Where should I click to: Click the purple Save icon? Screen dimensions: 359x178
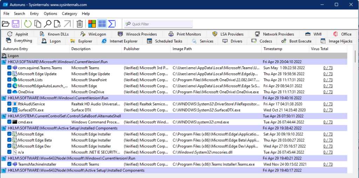click(15, 24)
